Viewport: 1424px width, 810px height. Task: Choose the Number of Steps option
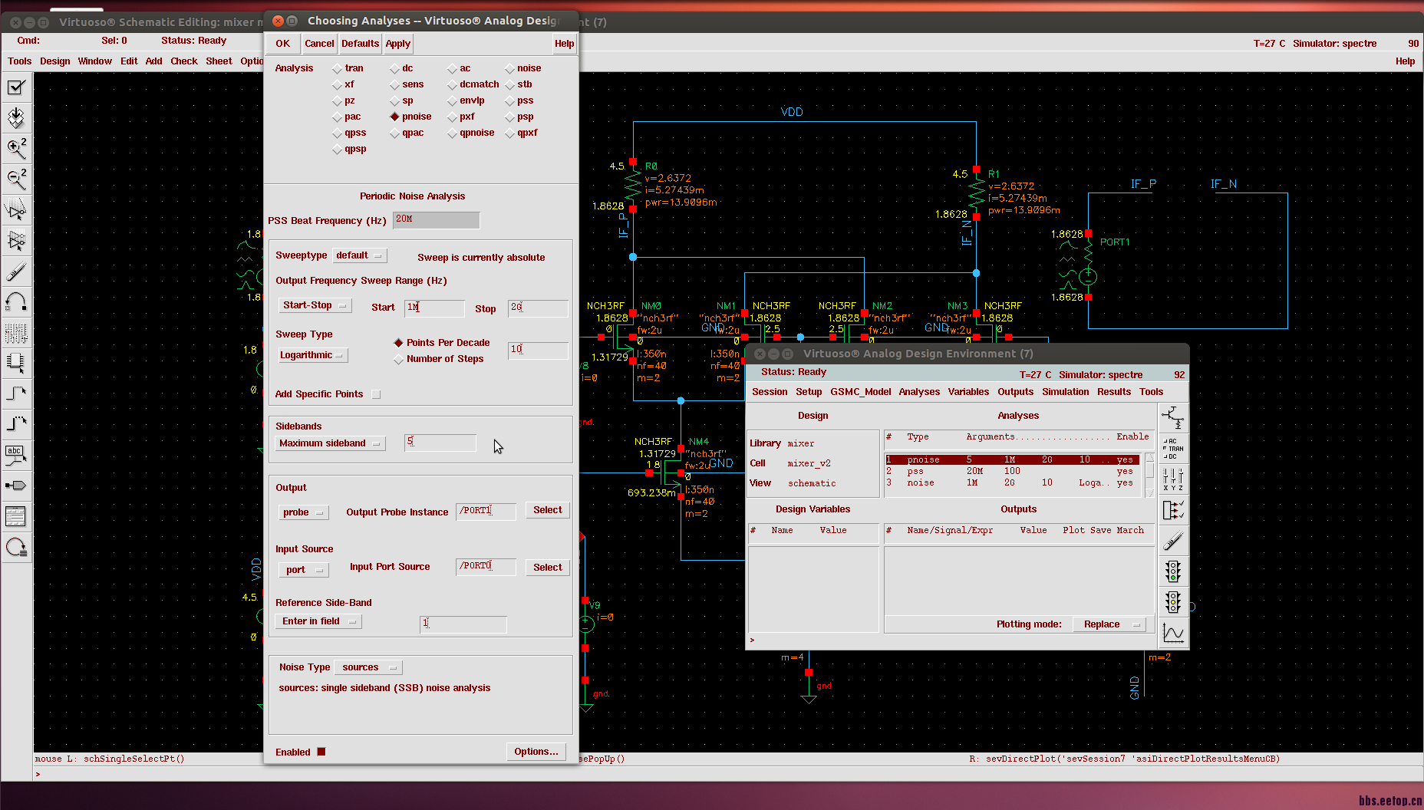point(399,360)
